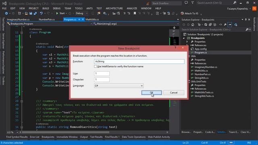Screen dimensions: 258x145
Task: Pin the Solution Explorer panel
Action: point(246,20)
